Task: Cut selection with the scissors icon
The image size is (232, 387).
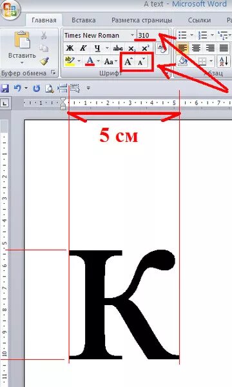Action: 44,35
